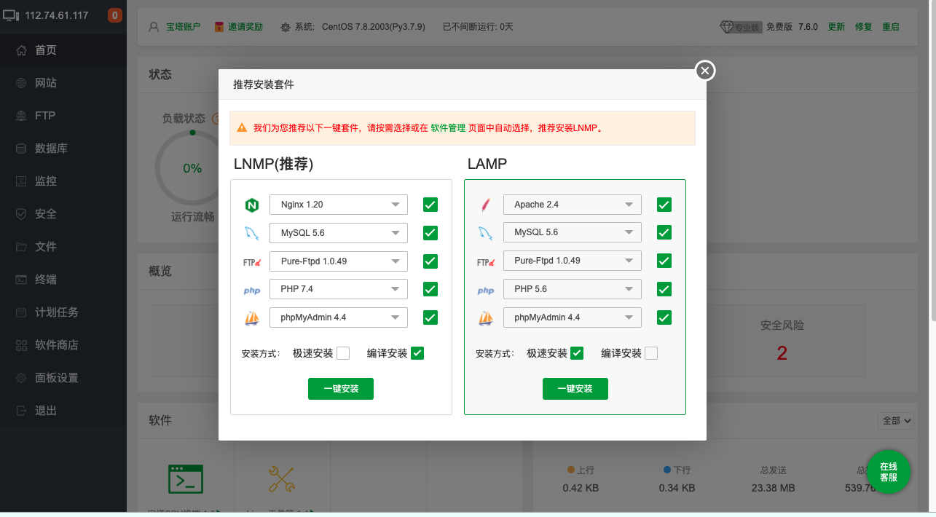Uncheck phpMyAdmin 4.4 checkbox in LNMP
Image resolution: width=936 pixels, height=517 pixels.
[x=430, y=317]
